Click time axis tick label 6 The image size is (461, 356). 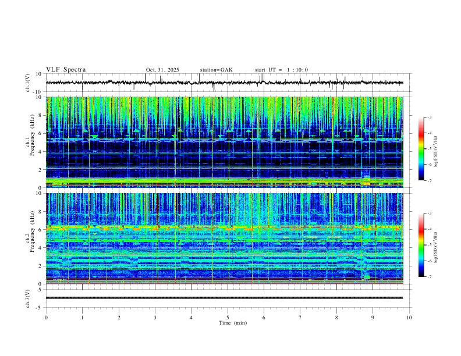pos(264,318)
